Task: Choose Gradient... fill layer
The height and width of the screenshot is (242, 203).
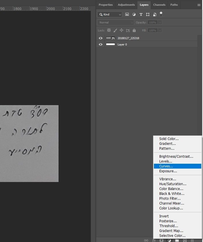Action: 178,144
